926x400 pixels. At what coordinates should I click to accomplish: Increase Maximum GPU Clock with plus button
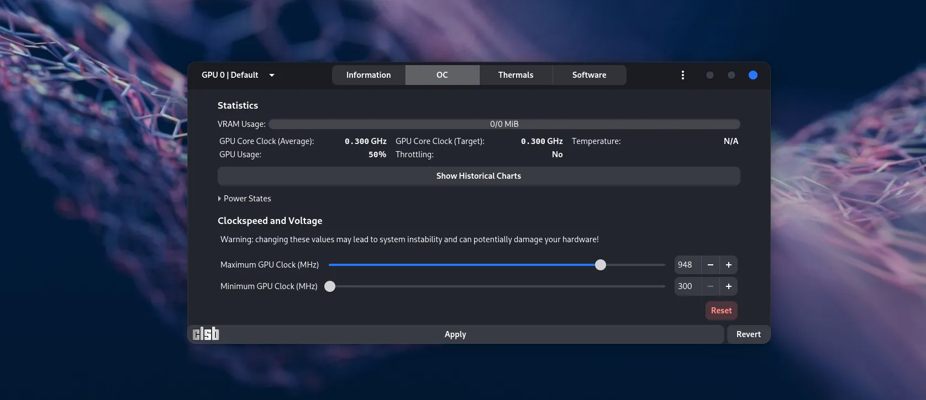(x=729, y=265)
